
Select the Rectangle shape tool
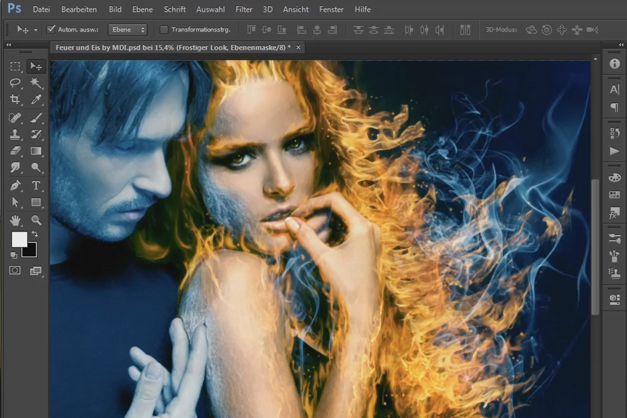(36, 202)
